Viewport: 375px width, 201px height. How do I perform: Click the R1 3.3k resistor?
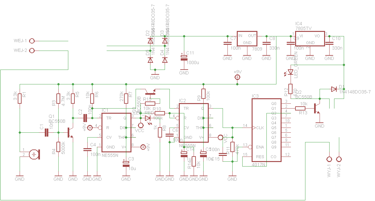click(x=20, y=99)
